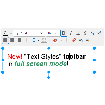This screenshot has height=105, width=105.
Task: Click the right-middle resize handle
Action: click(x=94, y=60)
